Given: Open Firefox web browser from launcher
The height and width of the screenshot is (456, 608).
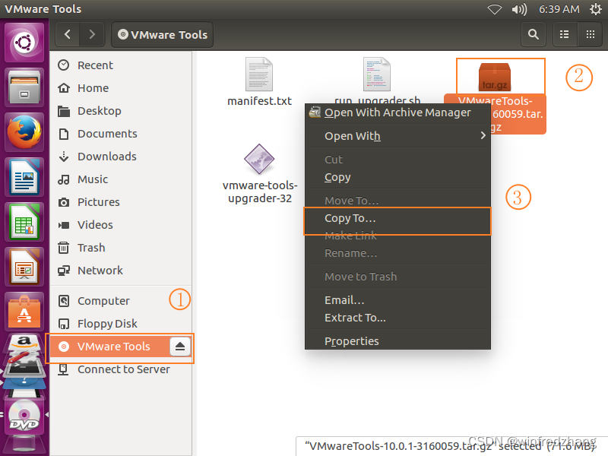Looking at the screenshot, I should (24, 132).
